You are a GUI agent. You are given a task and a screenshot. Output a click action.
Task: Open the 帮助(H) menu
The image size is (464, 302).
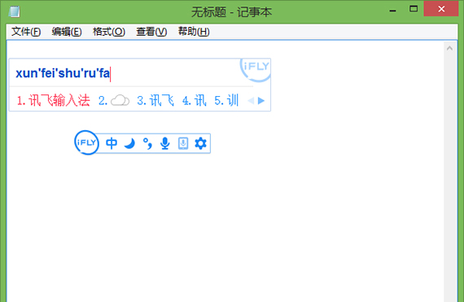[194, 32]
